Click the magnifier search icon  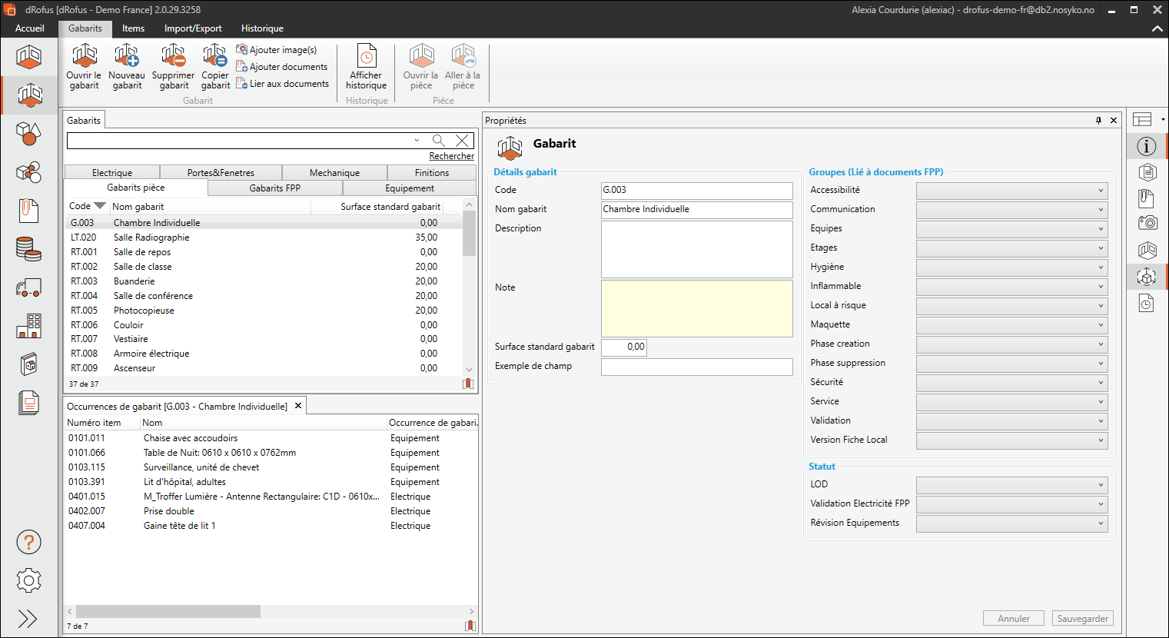(438, 141)
